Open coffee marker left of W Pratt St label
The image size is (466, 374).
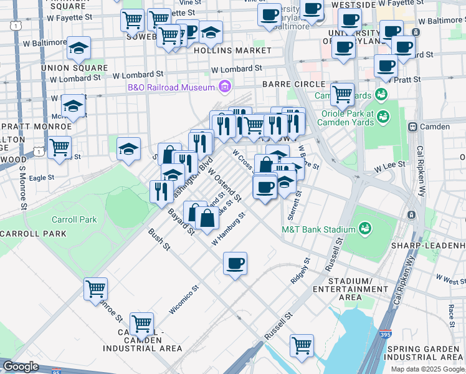386,67
